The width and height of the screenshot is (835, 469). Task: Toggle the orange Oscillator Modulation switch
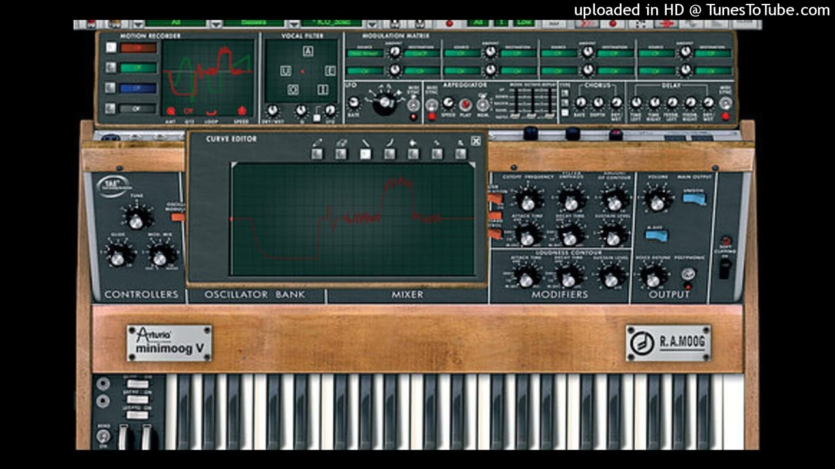(177, 216)
